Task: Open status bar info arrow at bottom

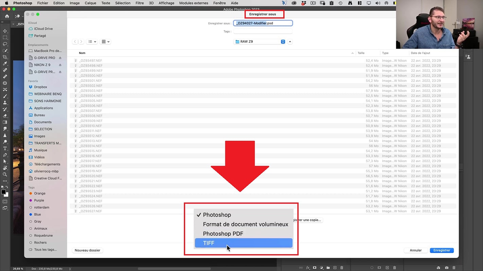Action: point(70,269)
